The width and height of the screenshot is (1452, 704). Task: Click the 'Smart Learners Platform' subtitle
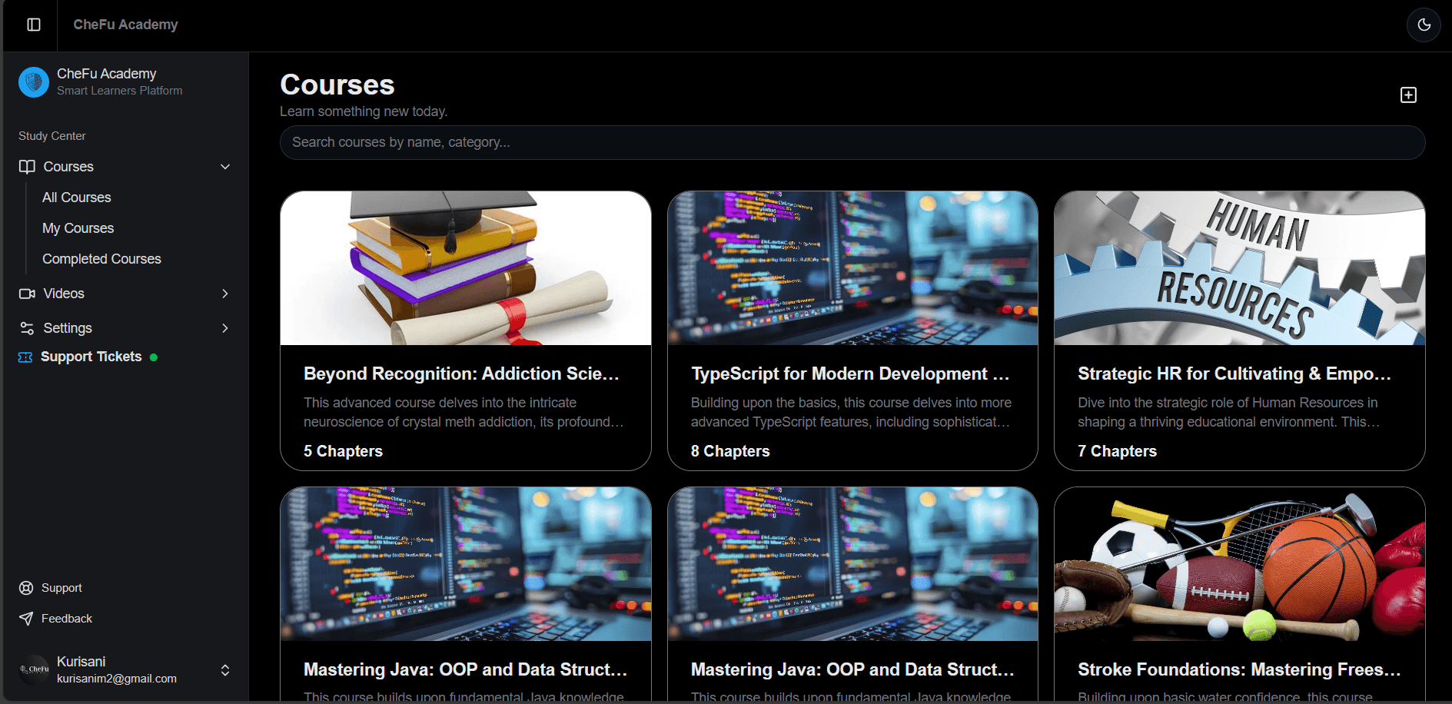point(120,91)
